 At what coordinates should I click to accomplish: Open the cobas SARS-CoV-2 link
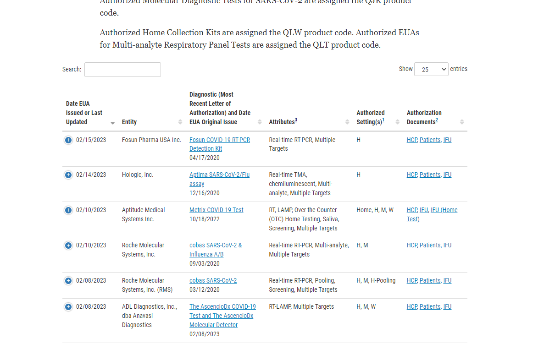point(213,280)
